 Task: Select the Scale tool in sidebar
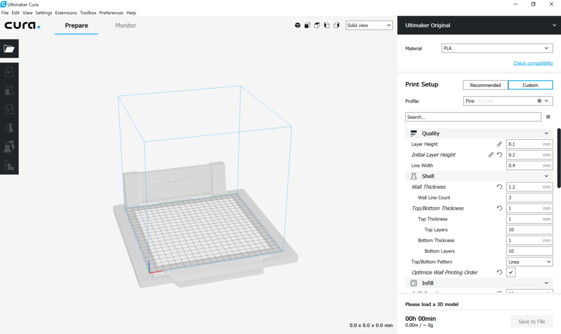(x=9, y=91)
